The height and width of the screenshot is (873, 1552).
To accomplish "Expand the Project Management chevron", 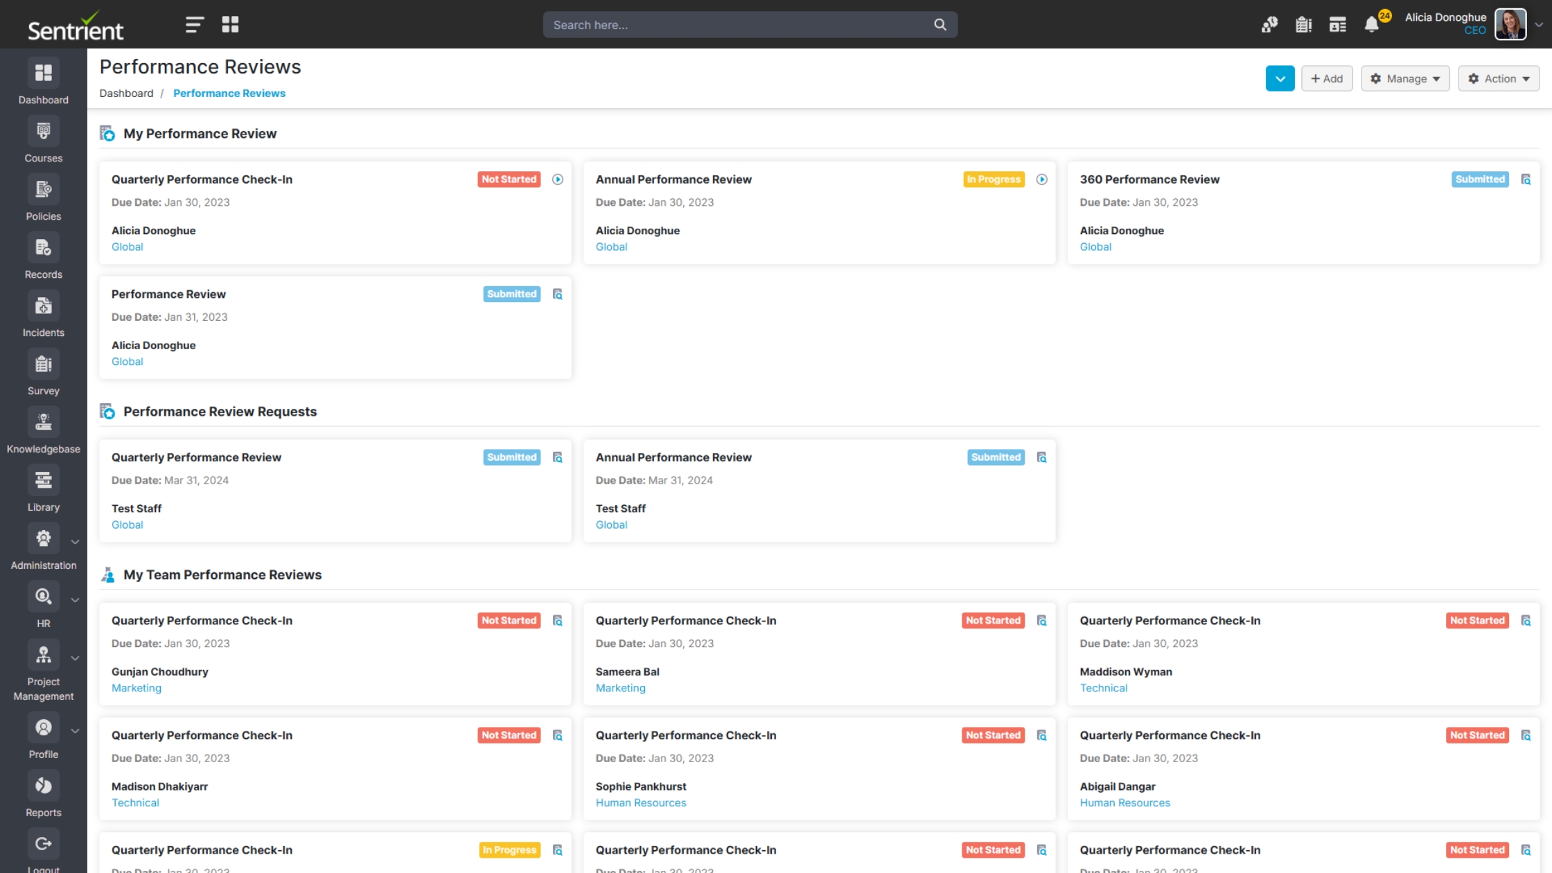I will 75,658.
